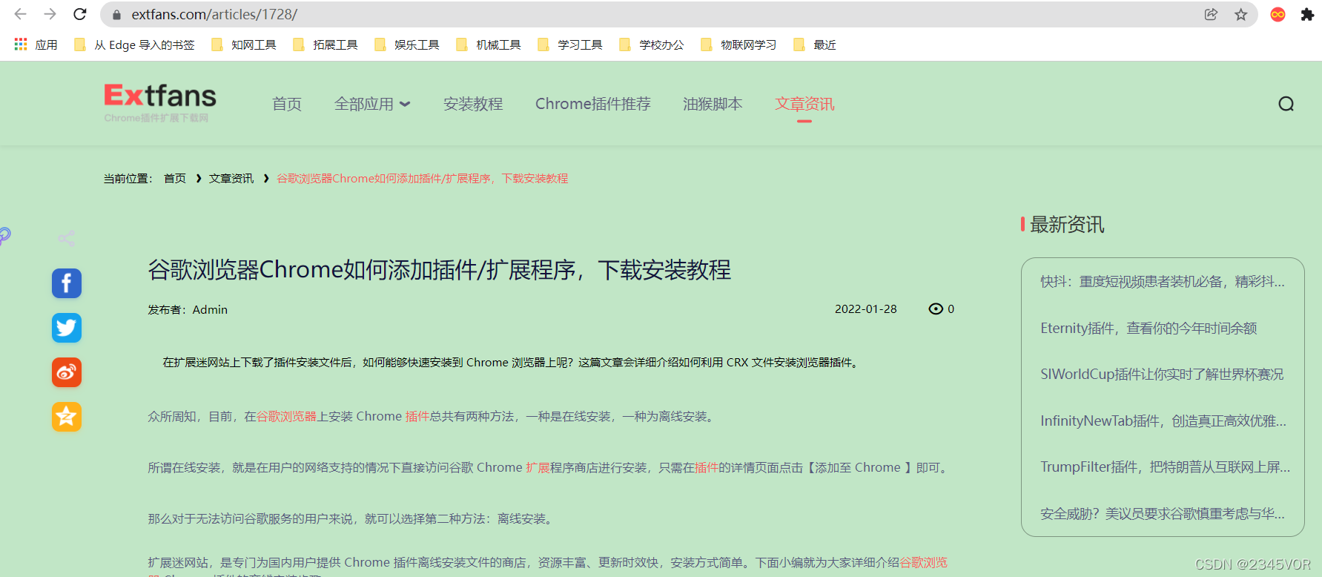Open the 学习工具 bookmark folder
This screenshot has height=577, width=1322.
coord(570,44)
